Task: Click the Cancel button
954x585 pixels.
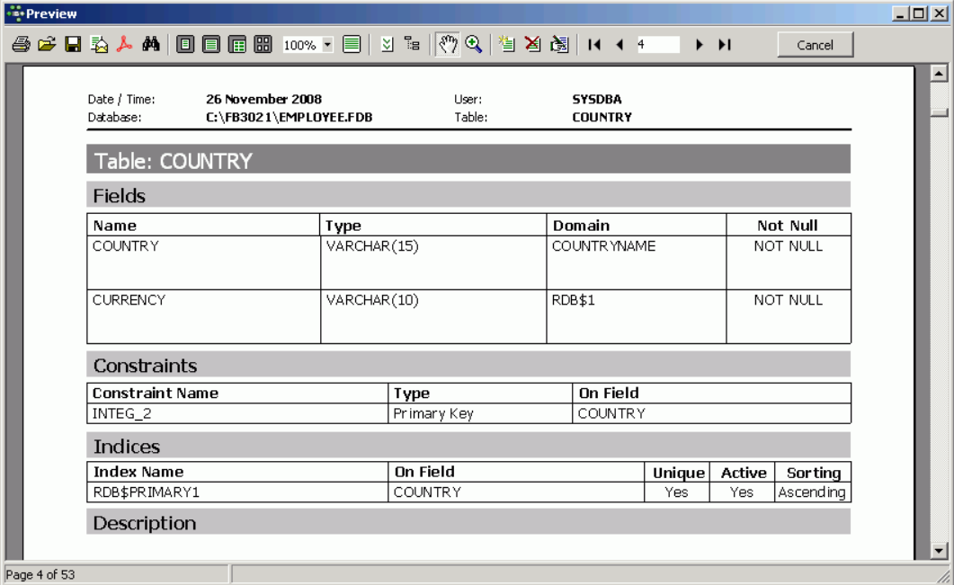Action: [815, 45]
